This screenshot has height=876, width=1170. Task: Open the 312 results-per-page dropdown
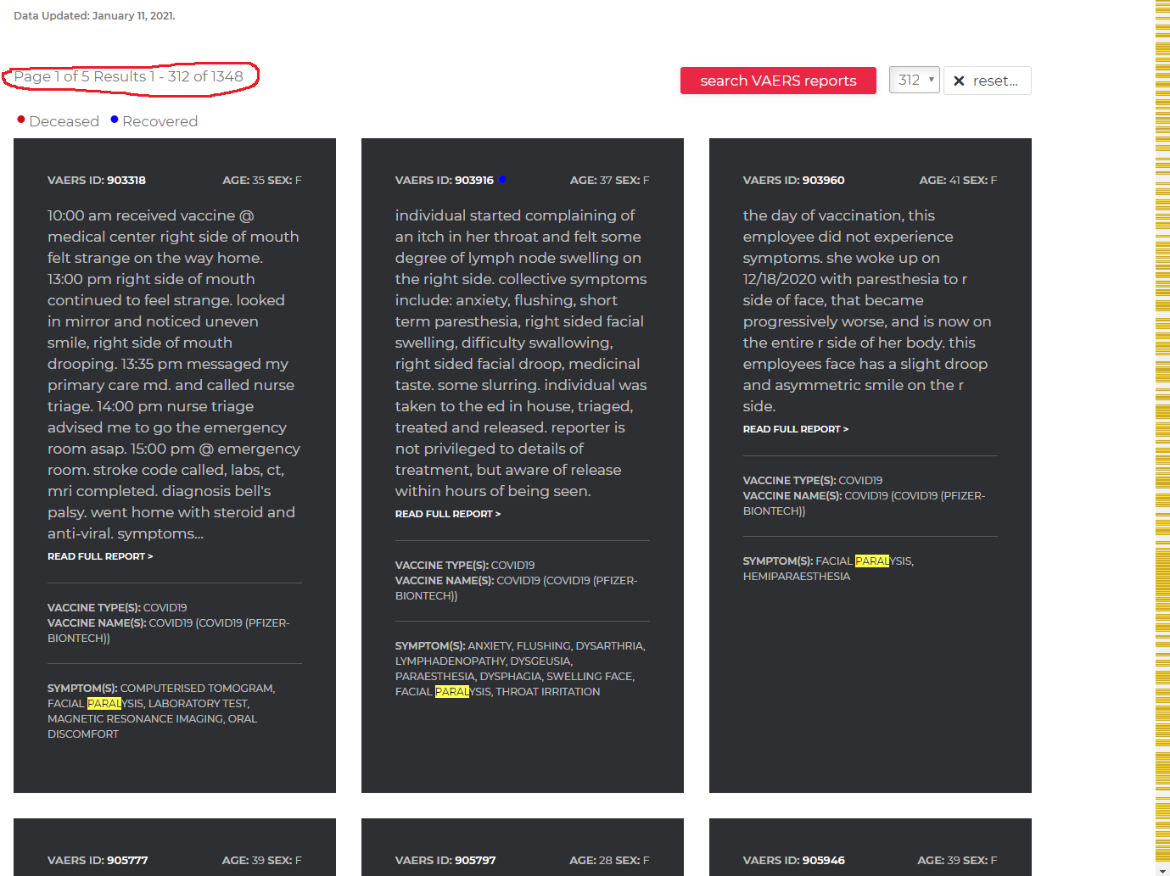tap(914, 80)
